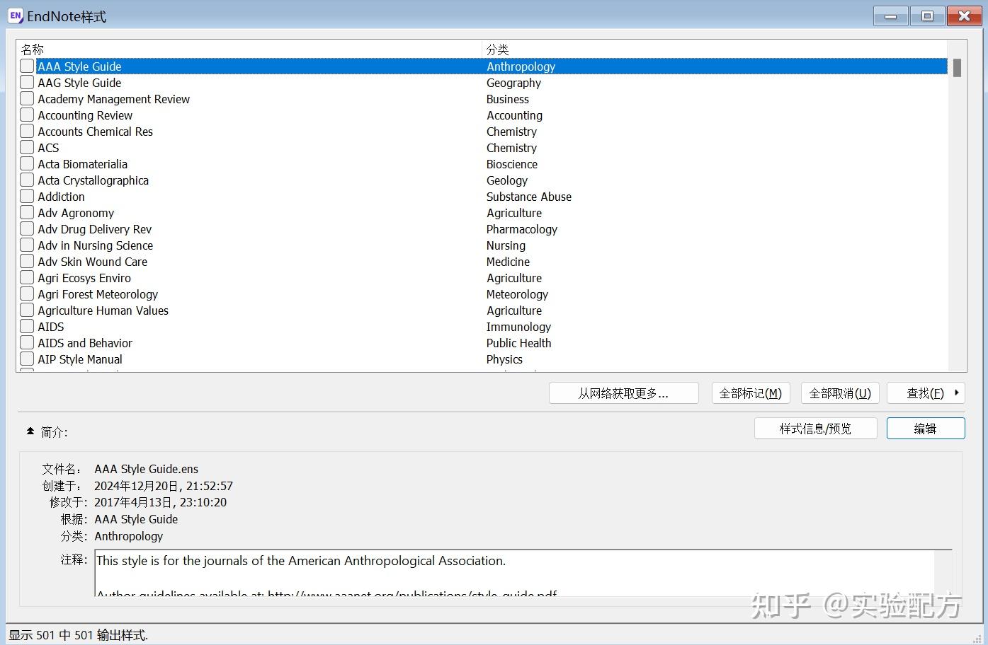The height and width of the screenshot is (645, 988).
Task: Sort styles by the 名称 column header
Action: [33, 49]
